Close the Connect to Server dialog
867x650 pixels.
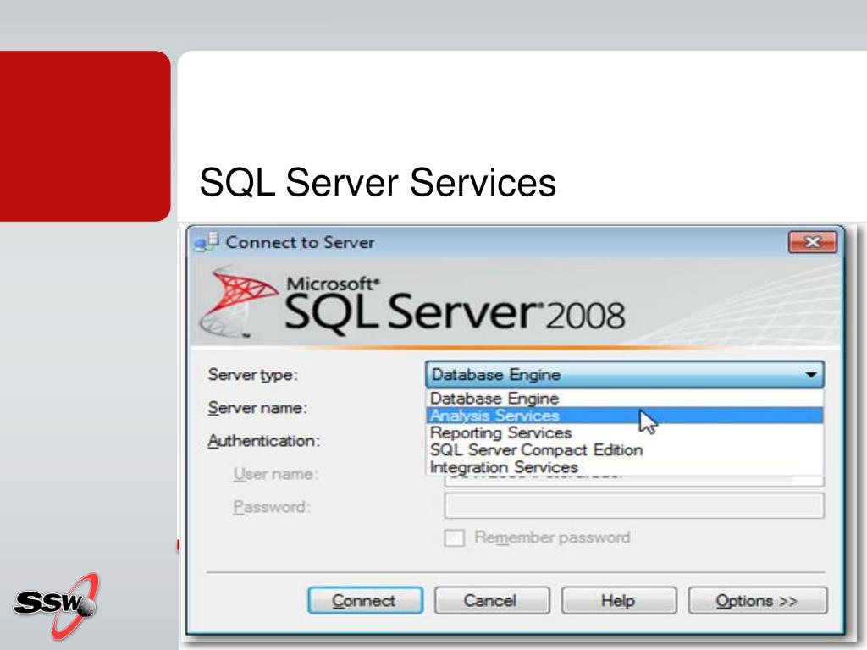point(812,242)
